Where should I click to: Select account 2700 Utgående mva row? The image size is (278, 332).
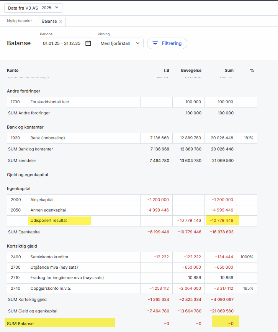point(54,267)
